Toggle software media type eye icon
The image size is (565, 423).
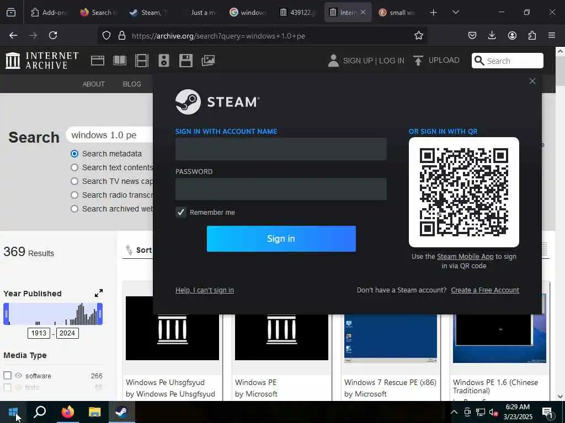18,376
